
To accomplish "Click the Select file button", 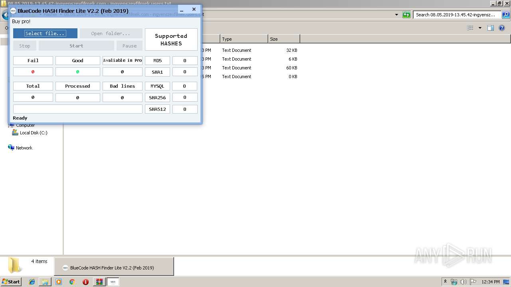I will (x=45, y=33).
